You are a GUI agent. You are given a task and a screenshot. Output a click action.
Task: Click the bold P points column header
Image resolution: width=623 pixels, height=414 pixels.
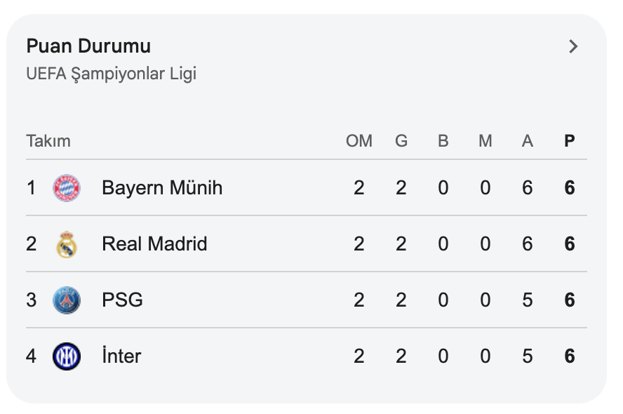click(570, 141)
